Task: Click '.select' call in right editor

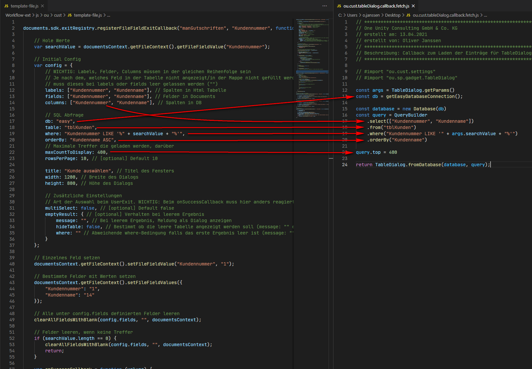Action: point(377,121)
